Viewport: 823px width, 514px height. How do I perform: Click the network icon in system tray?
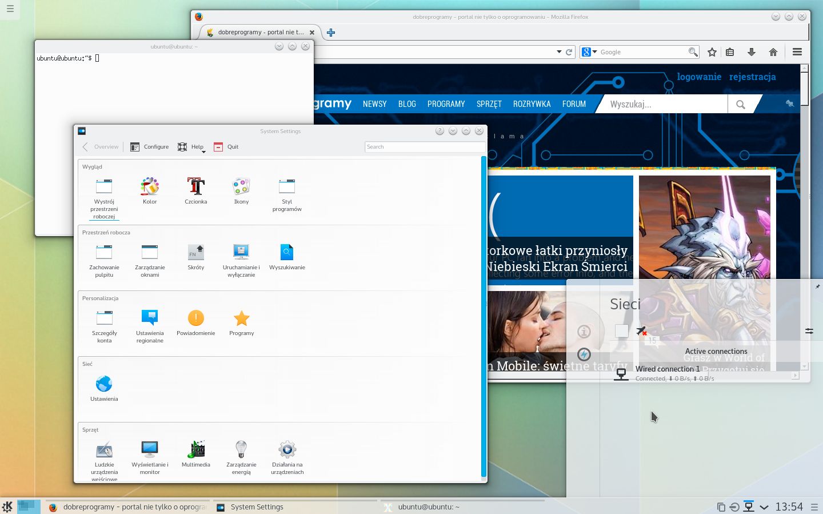tap(749, 507)
